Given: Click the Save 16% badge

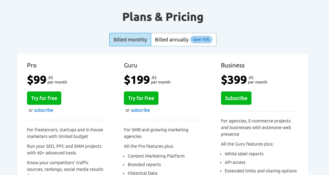Looking at the screenshot, I should 201,40.
